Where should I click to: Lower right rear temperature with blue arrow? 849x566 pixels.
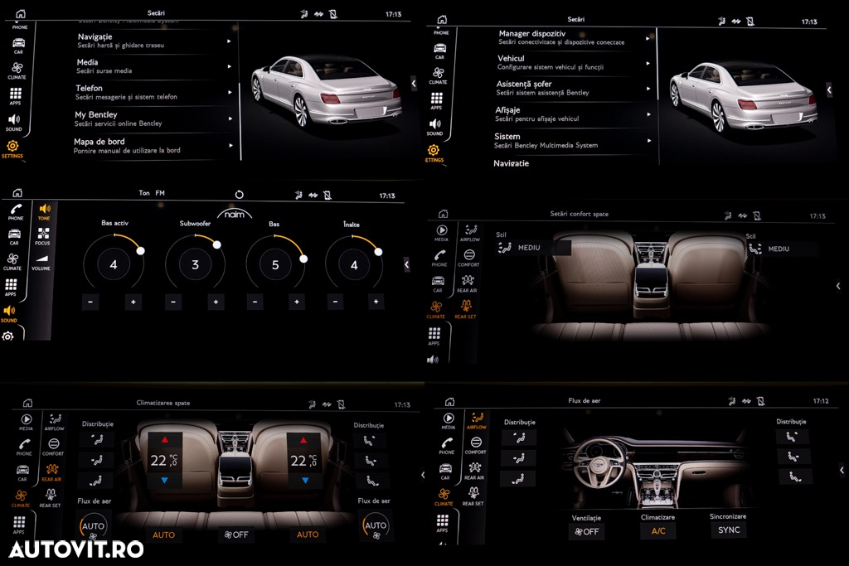pos(305,480)
